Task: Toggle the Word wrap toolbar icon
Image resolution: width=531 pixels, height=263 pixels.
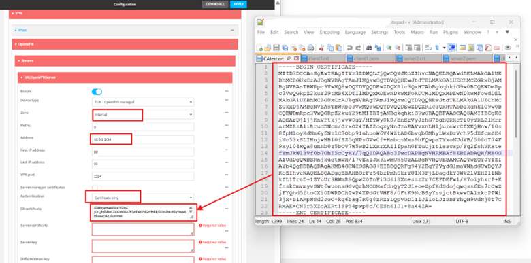Action: click(x=428, y=48)
